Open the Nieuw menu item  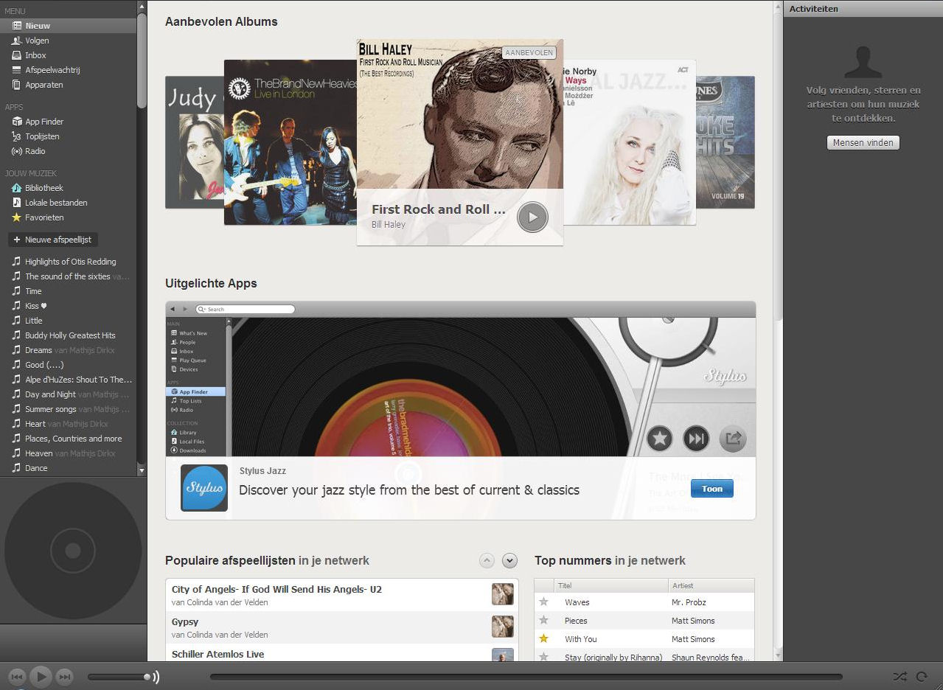coord(68,26)
